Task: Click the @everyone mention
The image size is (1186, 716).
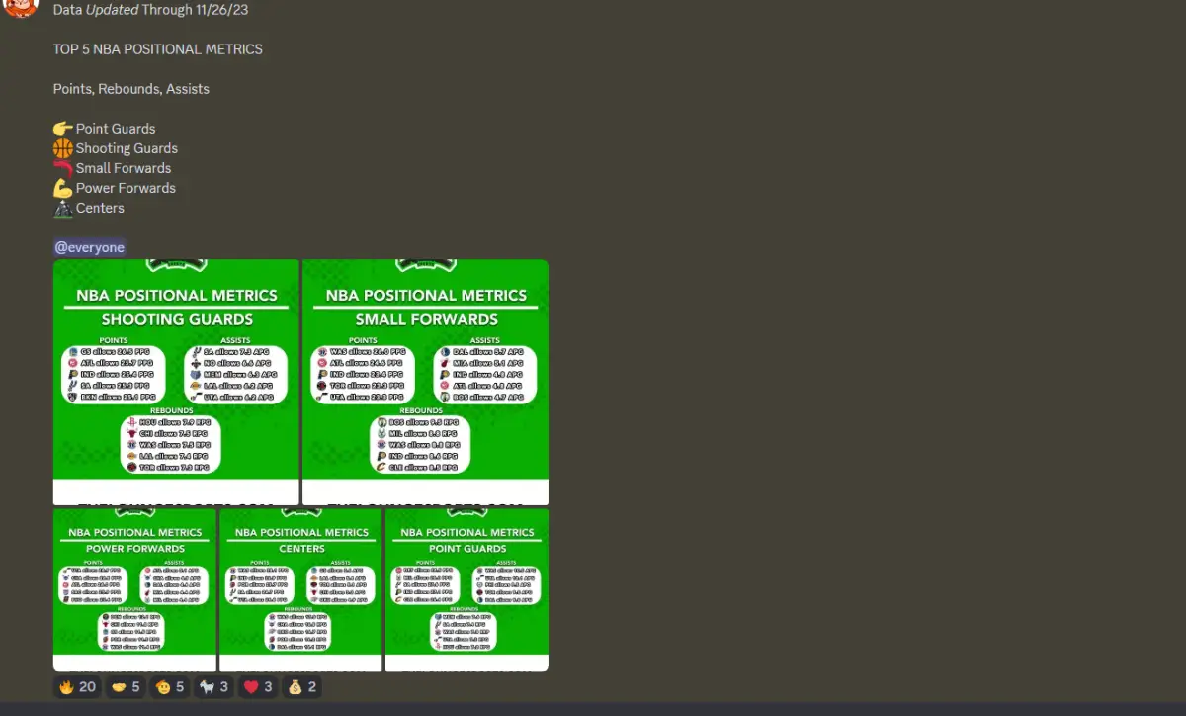Action: [x=89, y=247]
